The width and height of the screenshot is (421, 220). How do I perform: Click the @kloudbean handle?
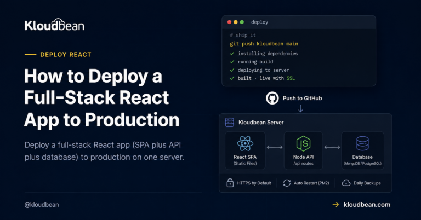tap(42, 205)
